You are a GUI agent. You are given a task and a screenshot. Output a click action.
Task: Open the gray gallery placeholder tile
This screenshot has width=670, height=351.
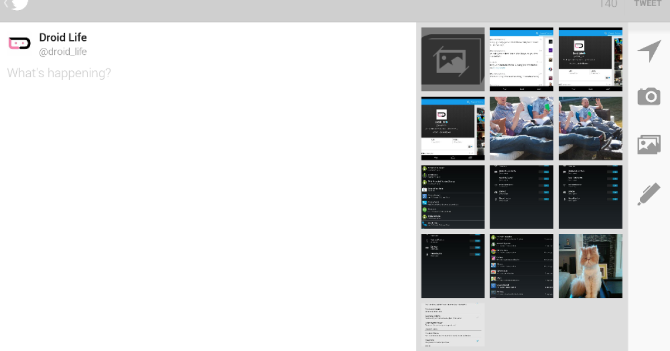453,59
